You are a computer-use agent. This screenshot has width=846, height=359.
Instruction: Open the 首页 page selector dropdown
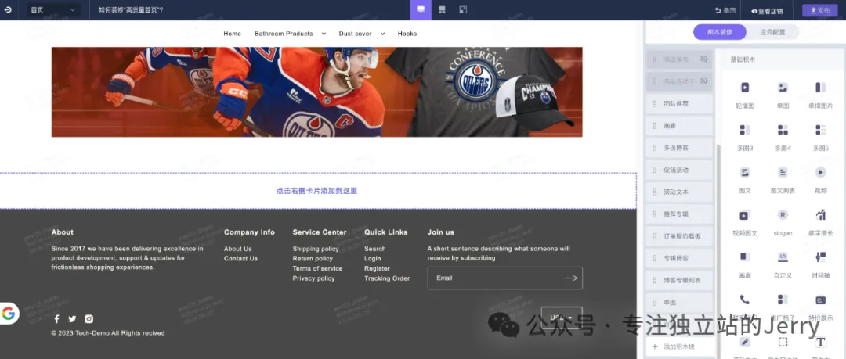pos(53,9)
